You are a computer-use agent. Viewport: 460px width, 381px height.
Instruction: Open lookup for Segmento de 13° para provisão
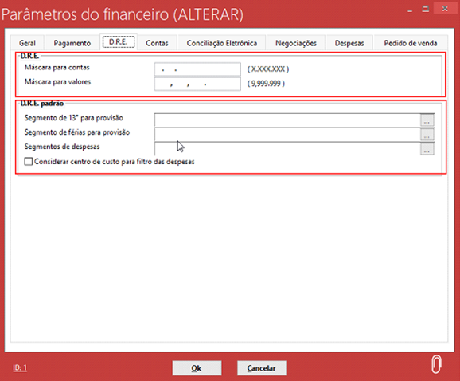427,120
